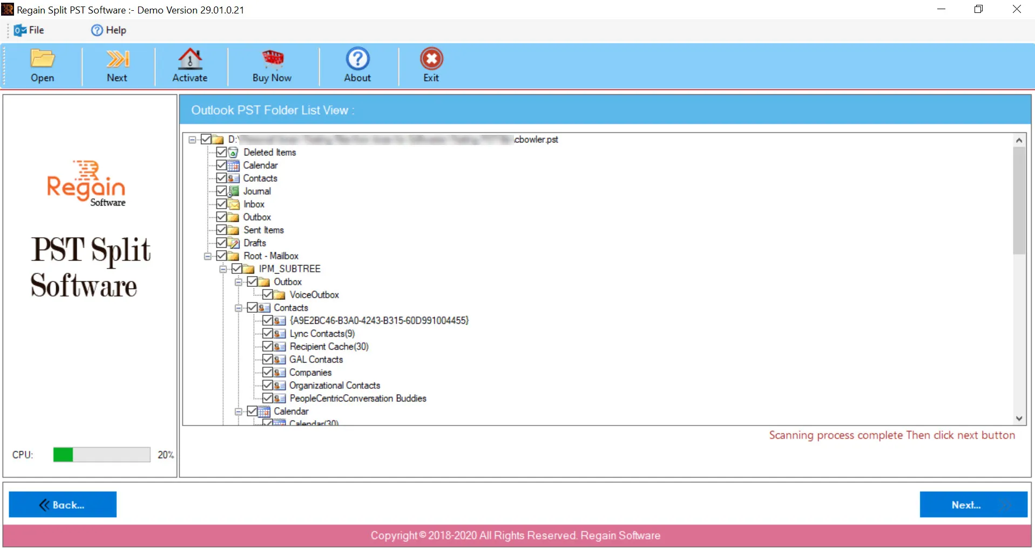Collapse the root PST file node
The height and width of the screenshot is (550, 1035).
click(x=192, y=140)
